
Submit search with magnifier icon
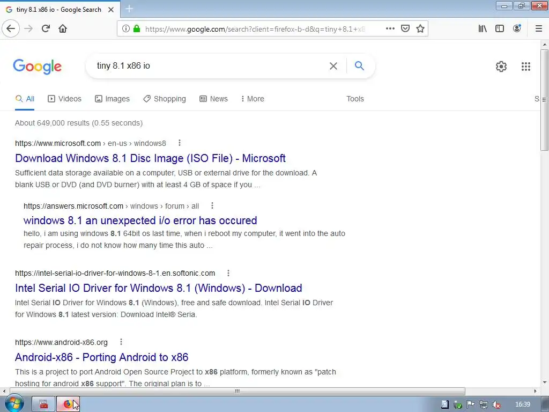click(359, 65)
